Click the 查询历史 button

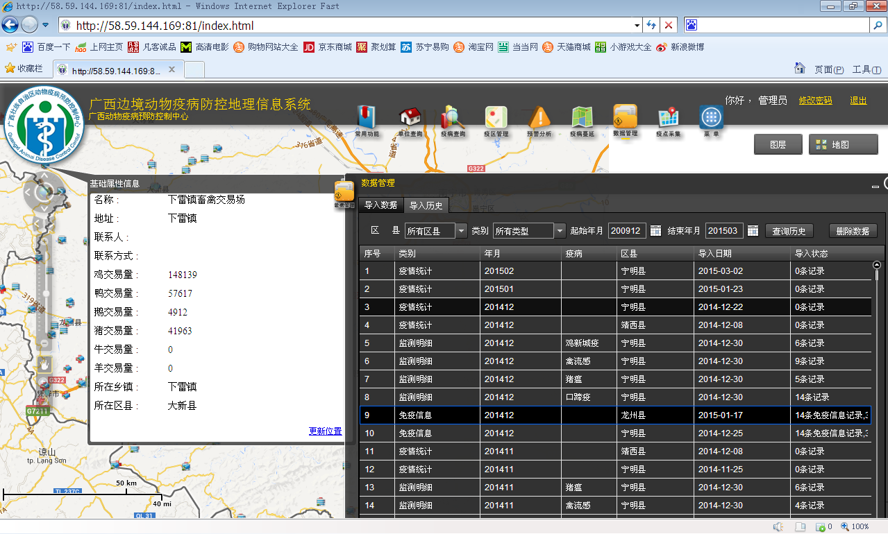click(x=789, y=231)
